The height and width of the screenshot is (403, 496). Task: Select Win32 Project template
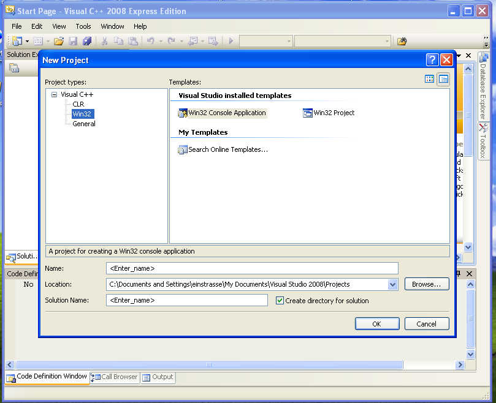[329, 113]
